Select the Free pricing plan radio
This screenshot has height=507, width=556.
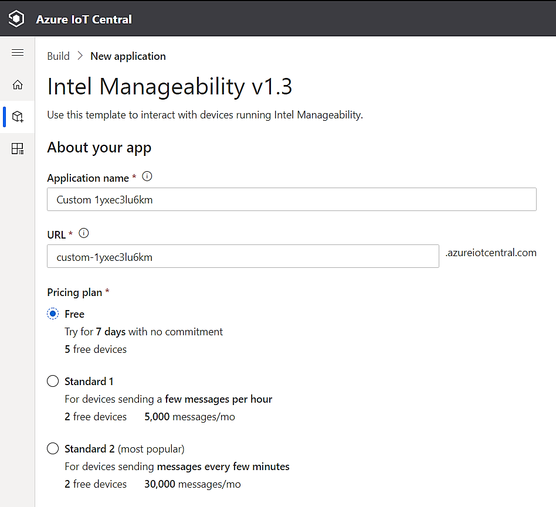coord(53,314)
